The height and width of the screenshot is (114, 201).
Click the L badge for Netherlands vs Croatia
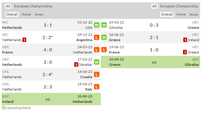[x=97, y=74]
